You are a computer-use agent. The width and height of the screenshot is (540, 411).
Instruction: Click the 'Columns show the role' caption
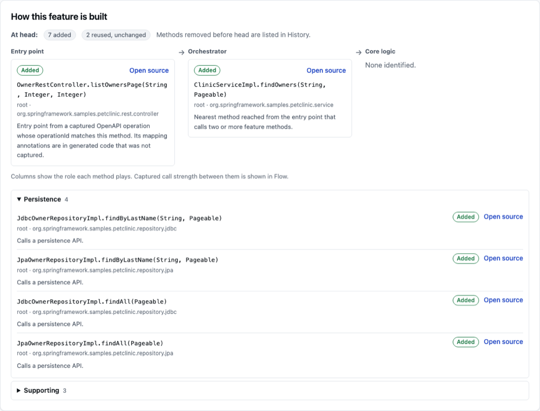coord(150,177)
